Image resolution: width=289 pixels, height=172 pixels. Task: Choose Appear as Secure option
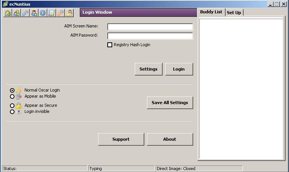point(13,106)
